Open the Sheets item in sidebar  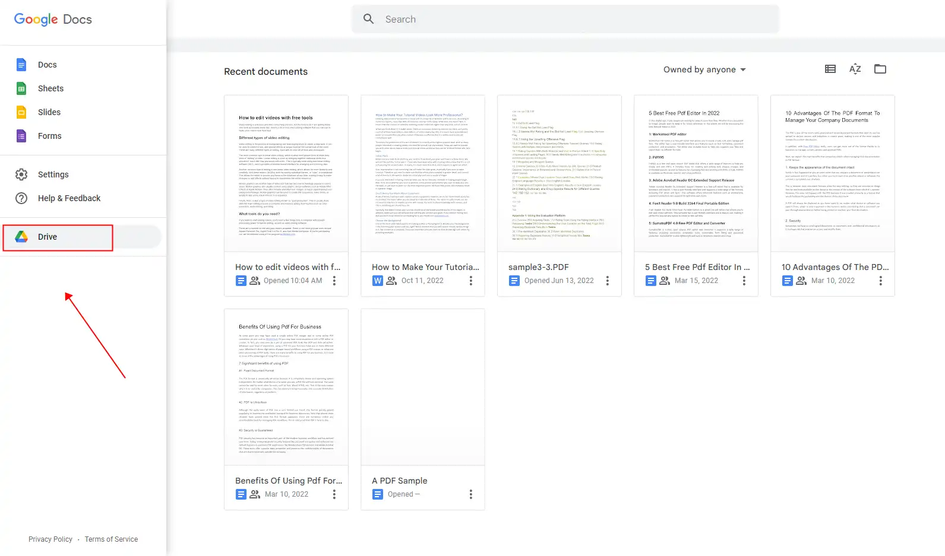(x=81, y=88)
